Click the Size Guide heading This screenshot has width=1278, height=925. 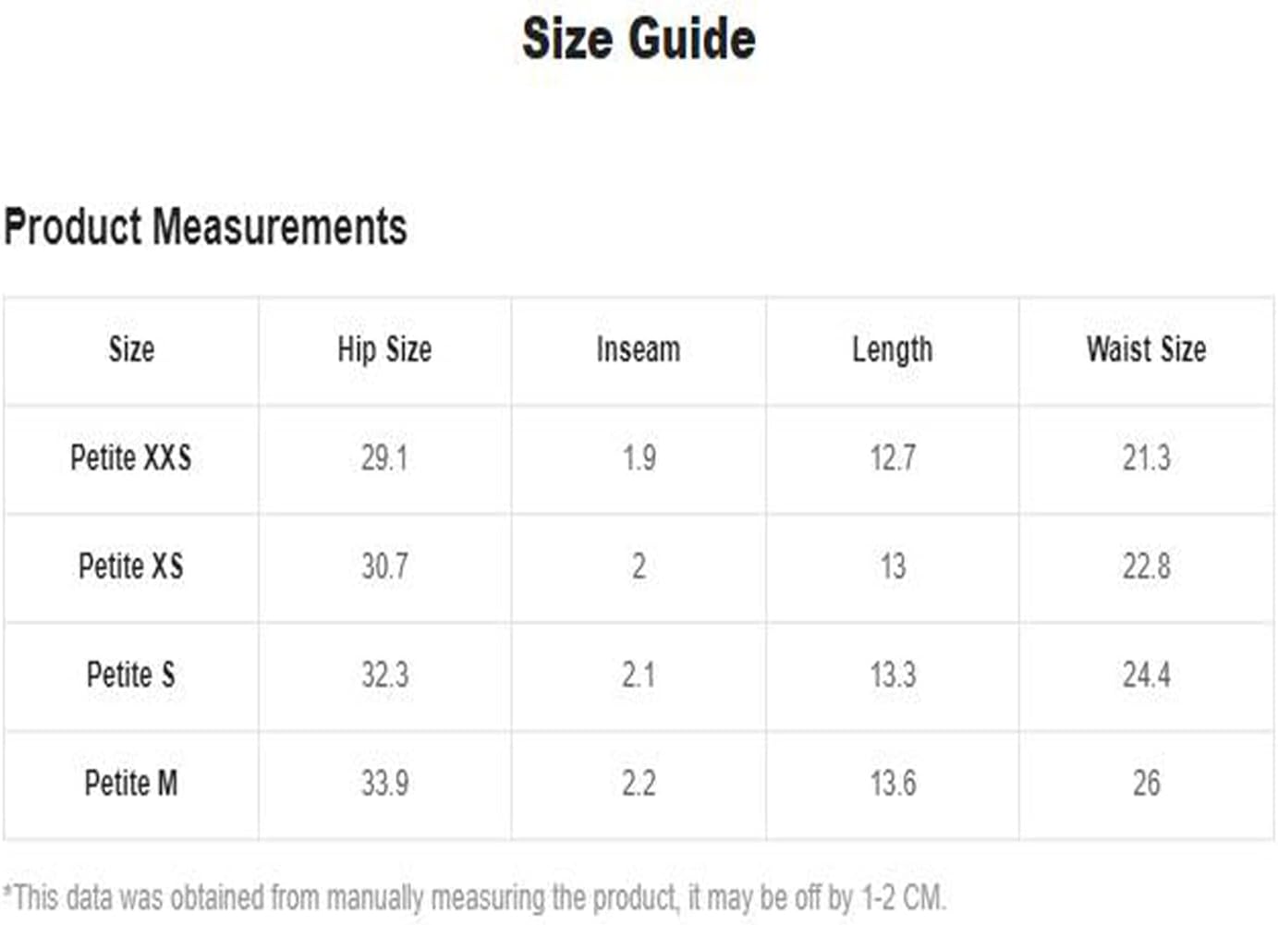(x=639, y=39)
